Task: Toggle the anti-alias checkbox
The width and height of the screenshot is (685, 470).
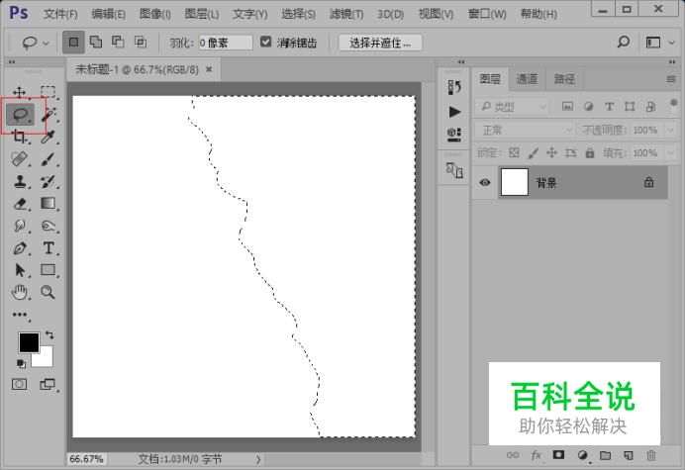Action: tap(265, 42)
